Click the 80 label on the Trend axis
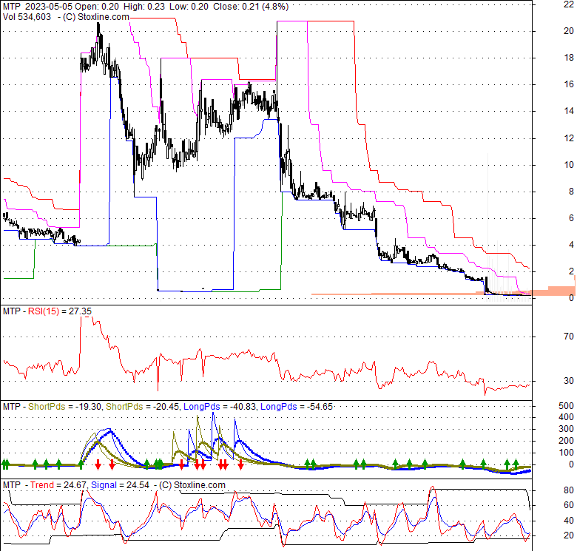 tap(568, 490)
